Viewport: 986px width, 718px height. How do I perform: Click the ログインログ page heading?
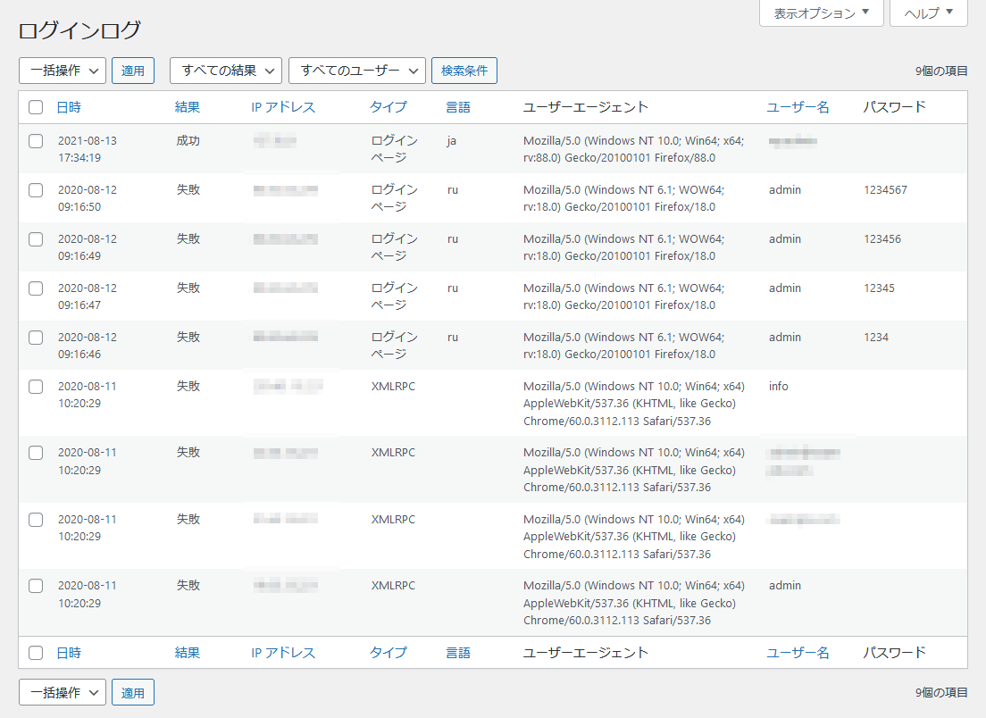79,30
